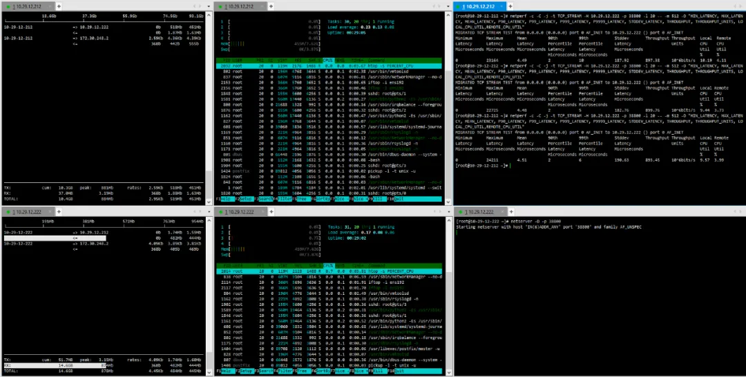Click scroll-down arrow of 10.29.12.212 htop pane
The image size is (746, 377).
pyautogui.click(x=448, y=202)
